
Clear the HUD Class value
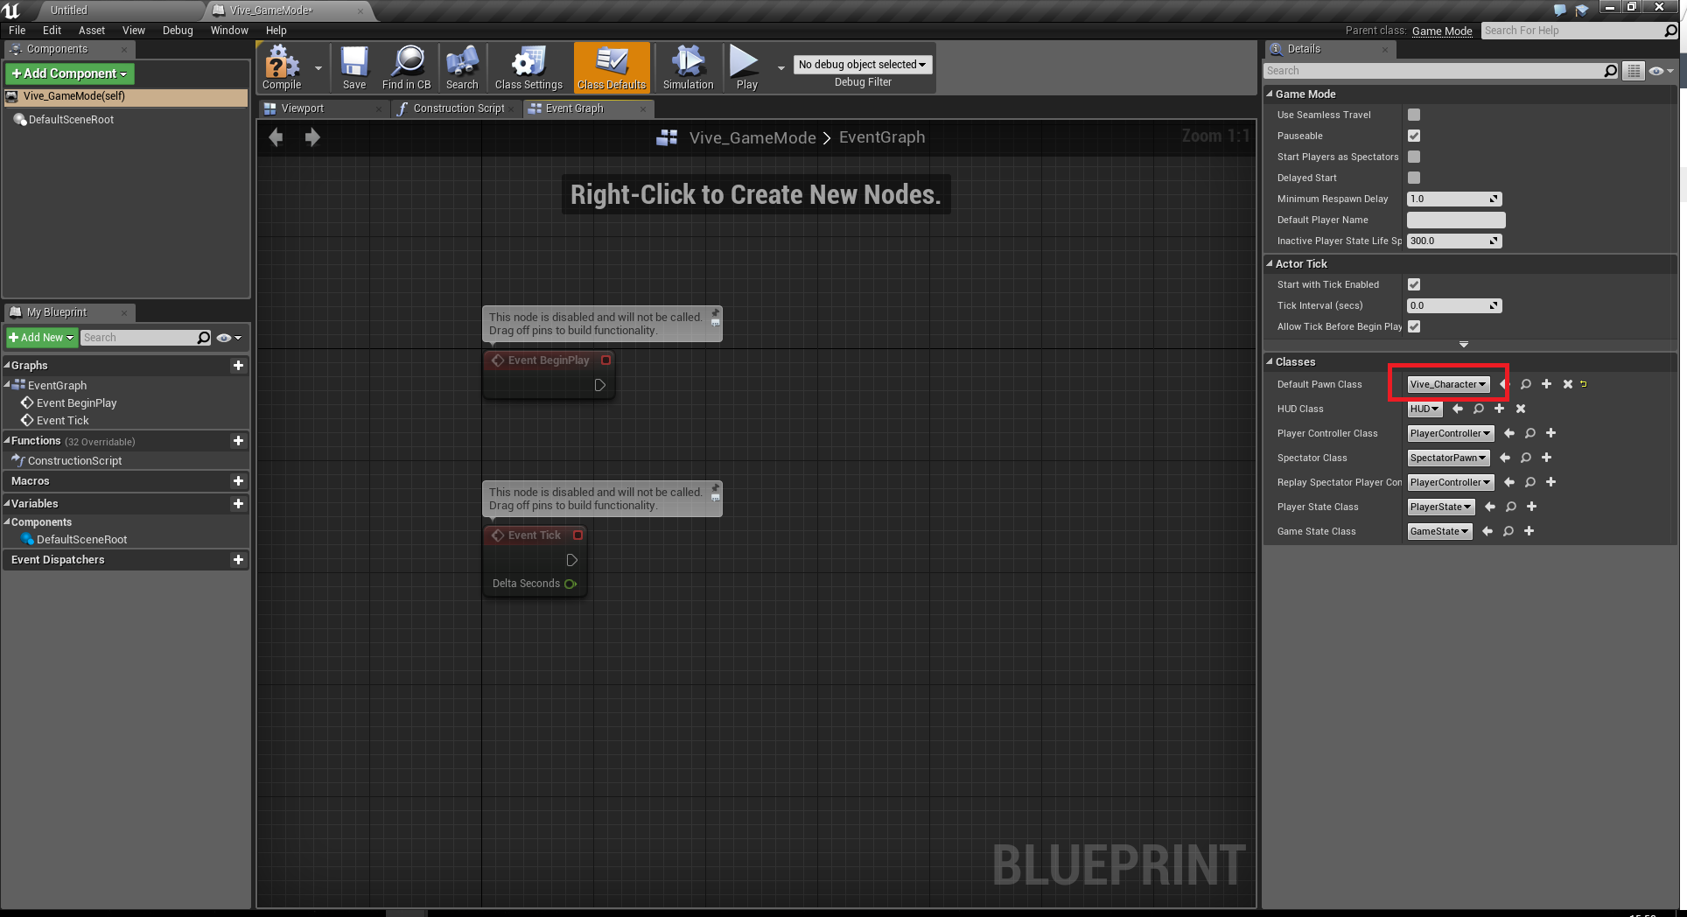[1521, 409]
